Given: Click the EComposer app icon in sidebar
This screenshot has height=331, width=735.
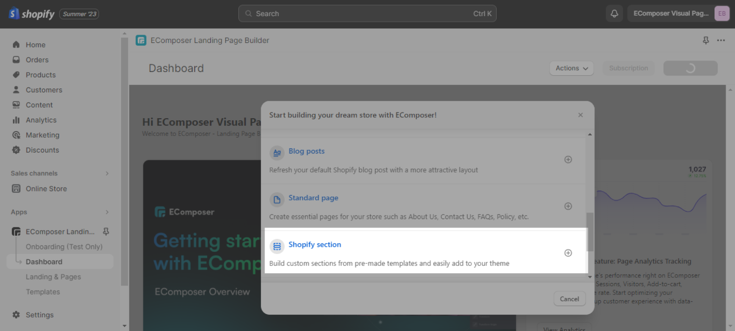Looking at the screenshot, I should [16, 232].
